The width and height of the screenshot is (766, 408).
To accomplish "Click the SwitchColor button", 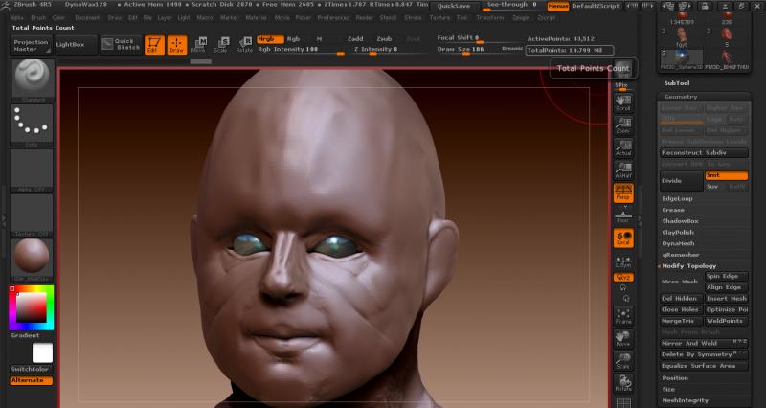I will [x=31, y=370].
